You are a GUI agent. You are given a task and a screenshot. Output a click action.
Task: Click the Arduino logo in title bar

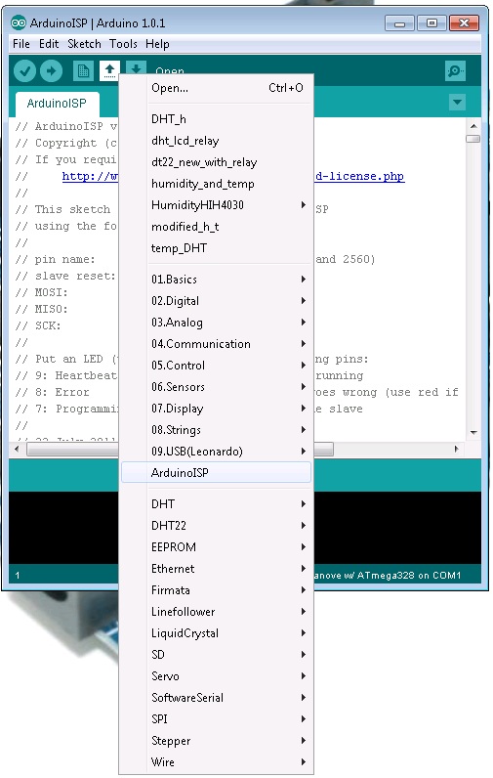click(x=19, y=22)
